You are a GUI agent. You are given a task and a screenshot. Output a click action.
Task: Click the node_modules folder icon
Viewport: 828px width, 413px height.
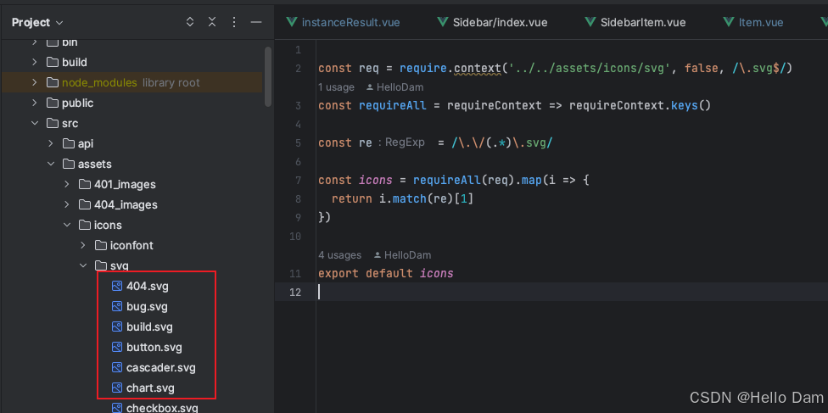52,83
